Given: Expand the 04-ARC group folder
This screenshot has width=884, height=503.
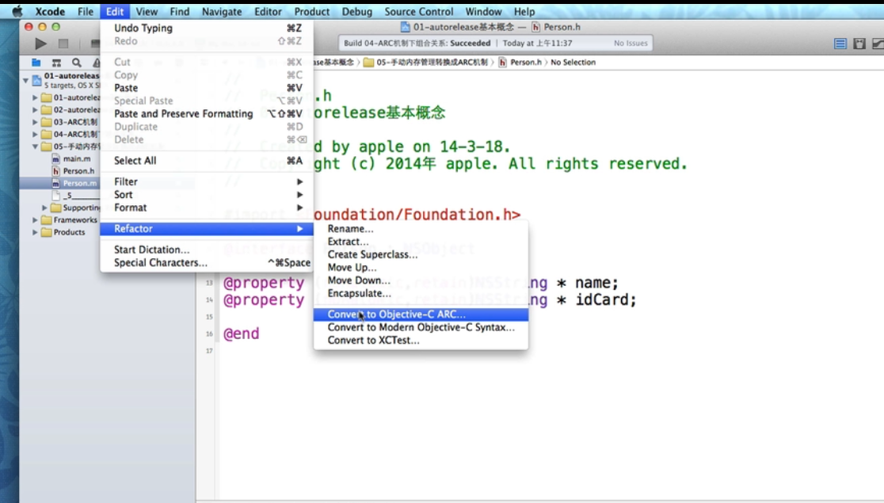Looking at the screenshot, I should (35, 134).
